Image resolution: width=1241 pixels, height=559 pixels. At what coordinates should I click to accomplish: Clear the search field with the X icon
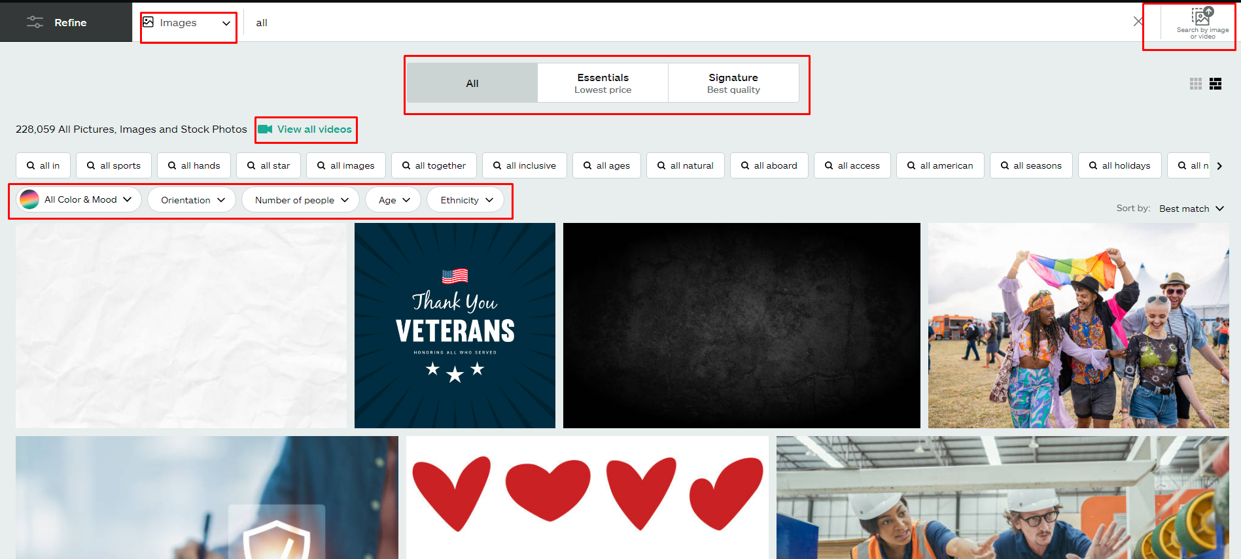(1138, 22)
